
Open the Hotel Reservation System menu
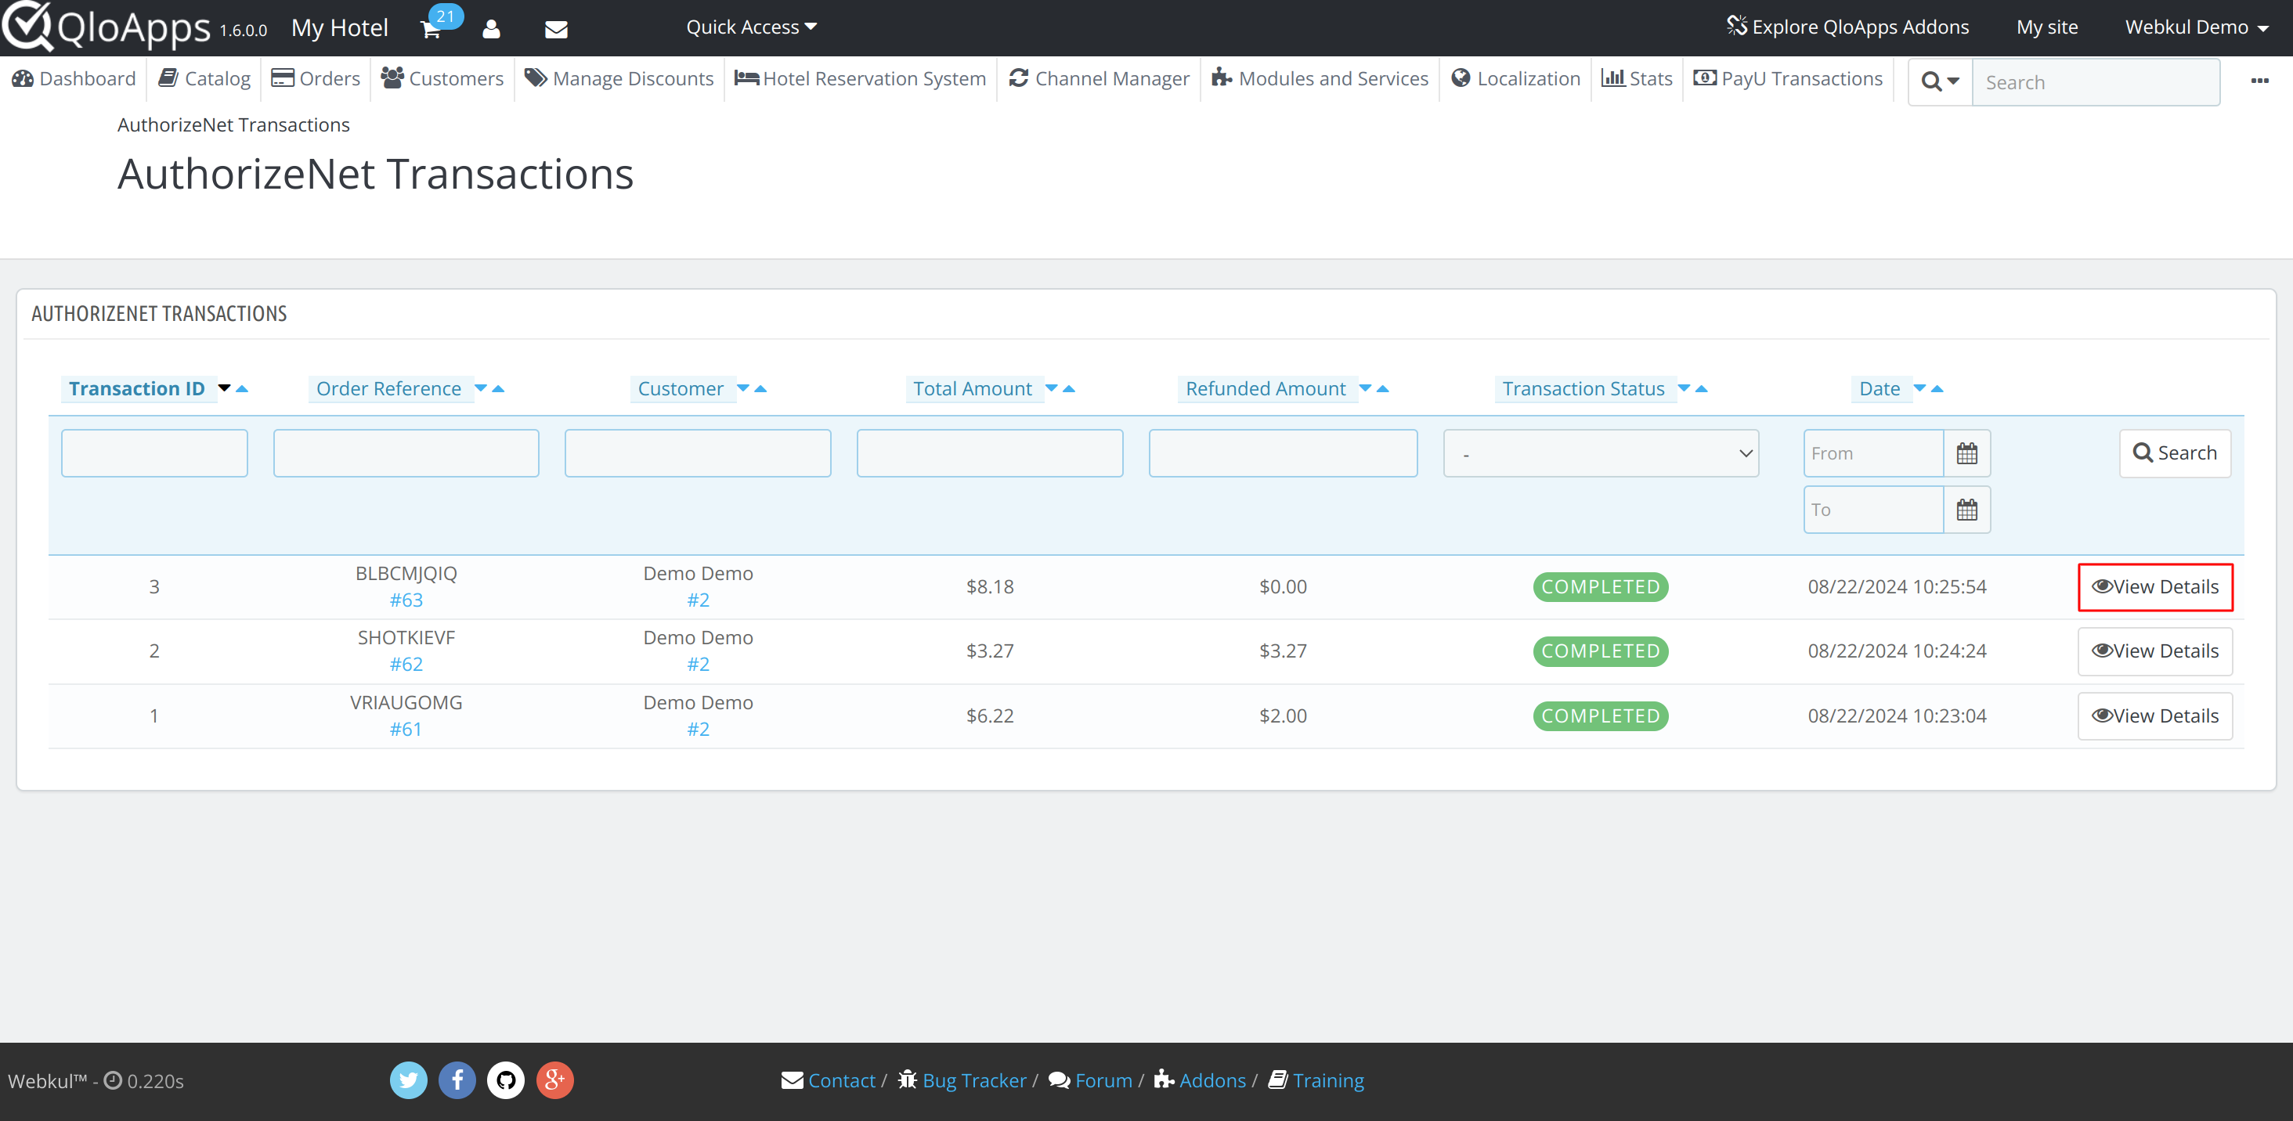[x=861, y=78]
